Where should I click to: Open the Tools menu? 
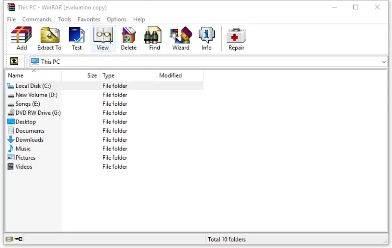pos(65,19)
